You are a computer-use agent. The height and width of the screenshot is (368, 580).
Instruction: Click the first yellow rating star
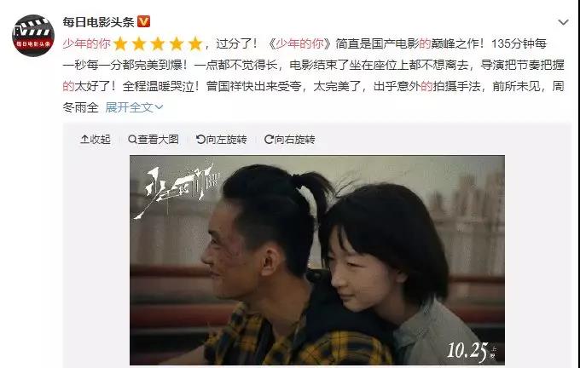click(120, 43)
